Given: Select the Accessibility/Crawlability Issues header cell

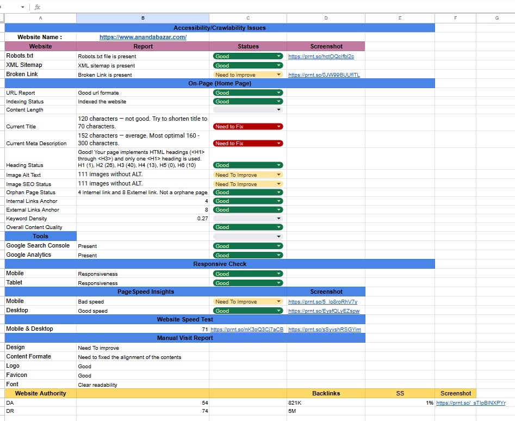Looking at the screenshot, I should [220, 28].
